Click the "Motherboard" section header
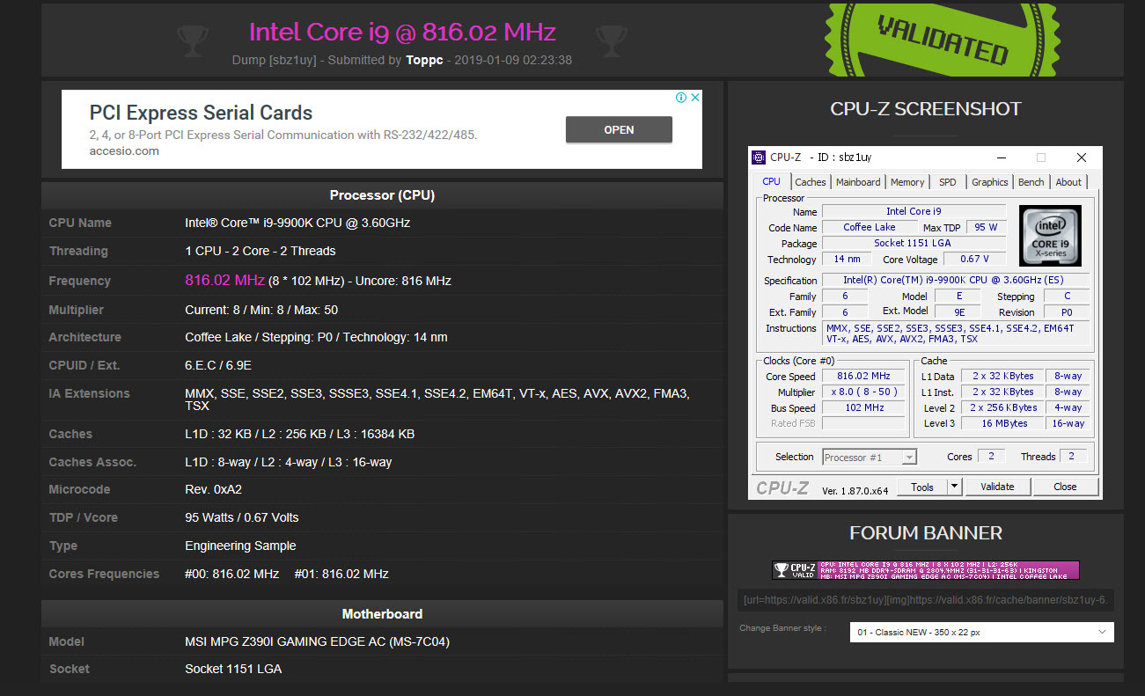1145x696 pixels. tap(382, 614)
